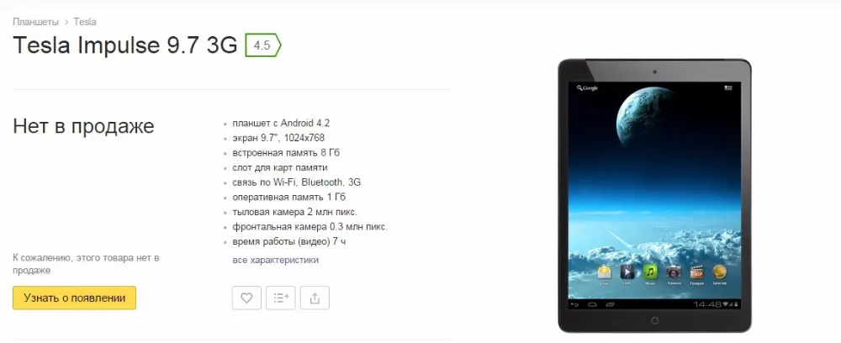
Task: Tap the Camera app icon on tablet screen
Action: click(673, 272)
